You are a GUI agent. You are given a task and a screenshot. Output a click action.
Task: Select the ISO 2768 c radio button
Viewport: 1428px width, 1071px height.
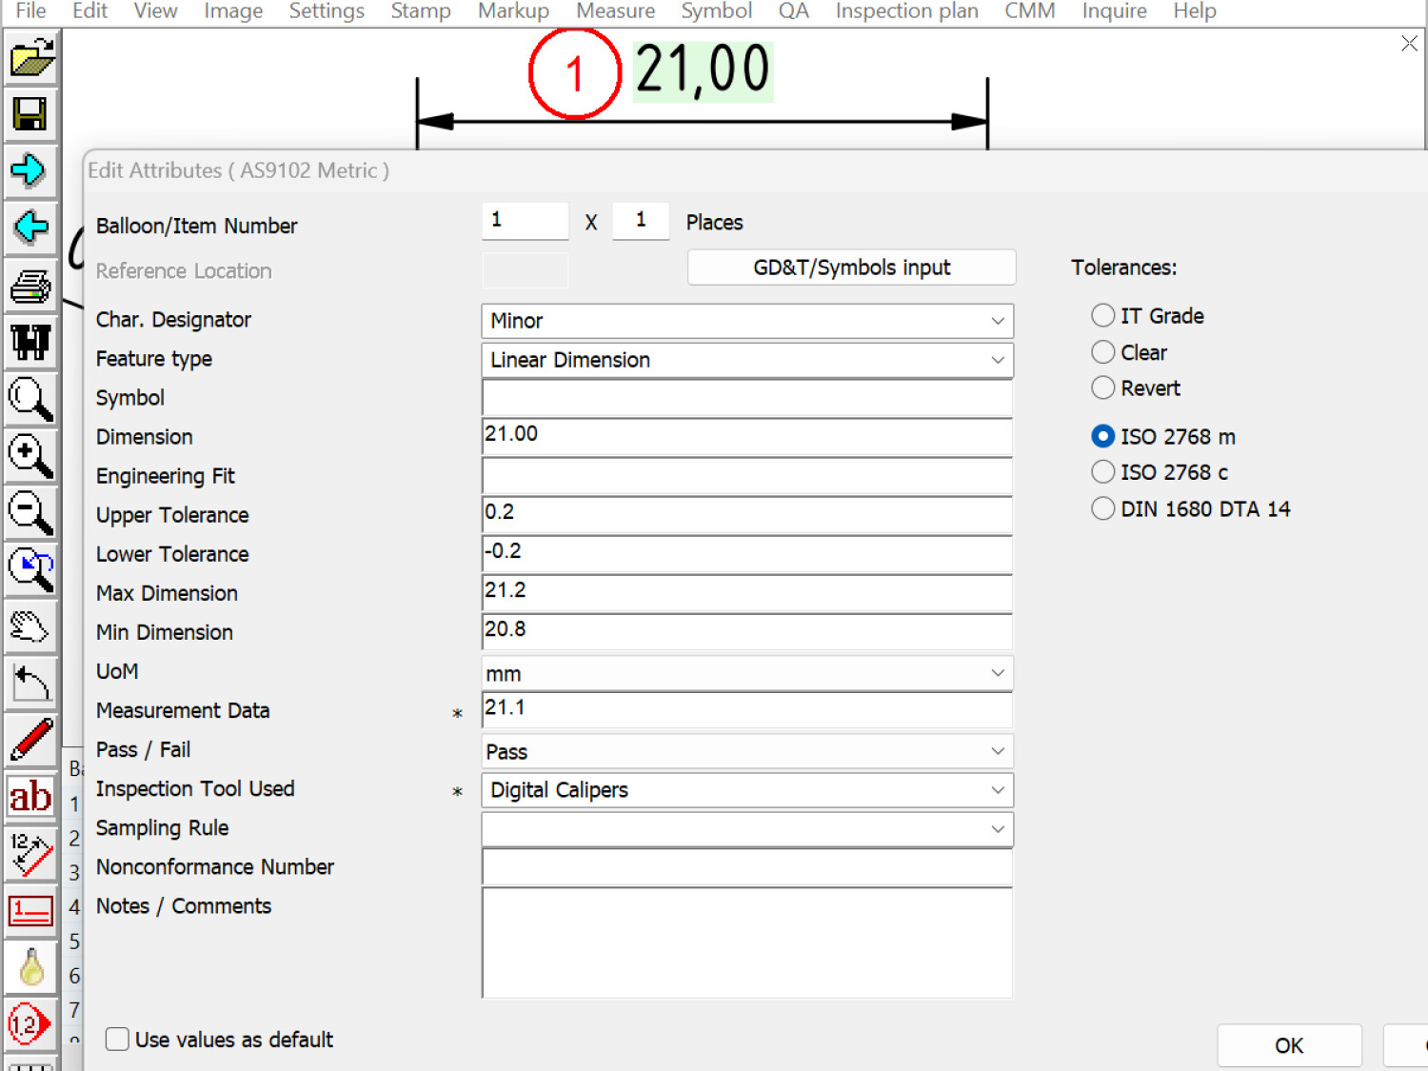point(1102,471)
